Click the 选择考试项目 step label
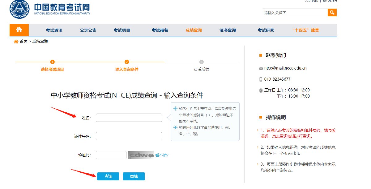The width and height of the screenshot is (371, 189). [52, 70]
